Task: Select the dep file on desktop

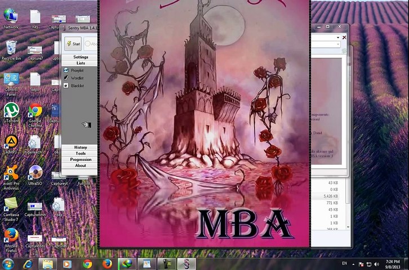Action: click(x=59, y=207)
